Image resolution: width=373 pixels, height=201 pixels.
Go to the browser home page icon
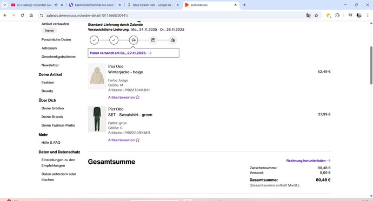[31, 16]
